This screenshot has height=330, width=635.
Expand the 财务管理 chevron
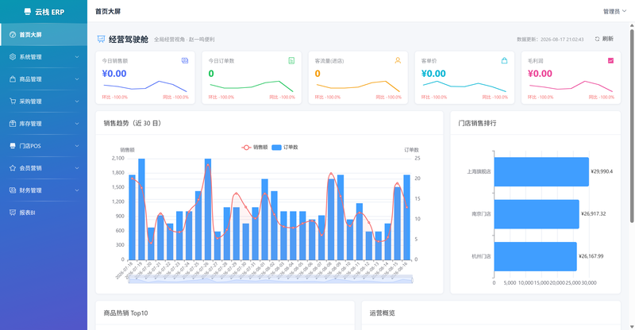point(77,190)
